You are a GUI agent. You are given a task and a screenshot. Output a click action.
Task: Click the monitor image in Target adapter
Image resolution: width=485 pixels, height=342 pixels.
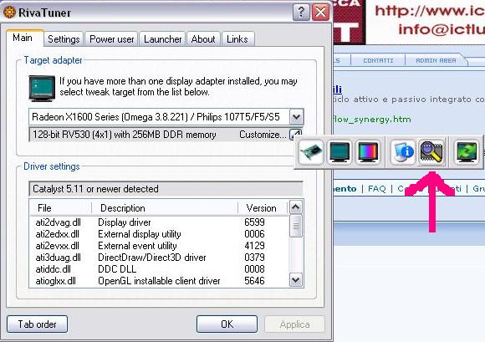42,88
